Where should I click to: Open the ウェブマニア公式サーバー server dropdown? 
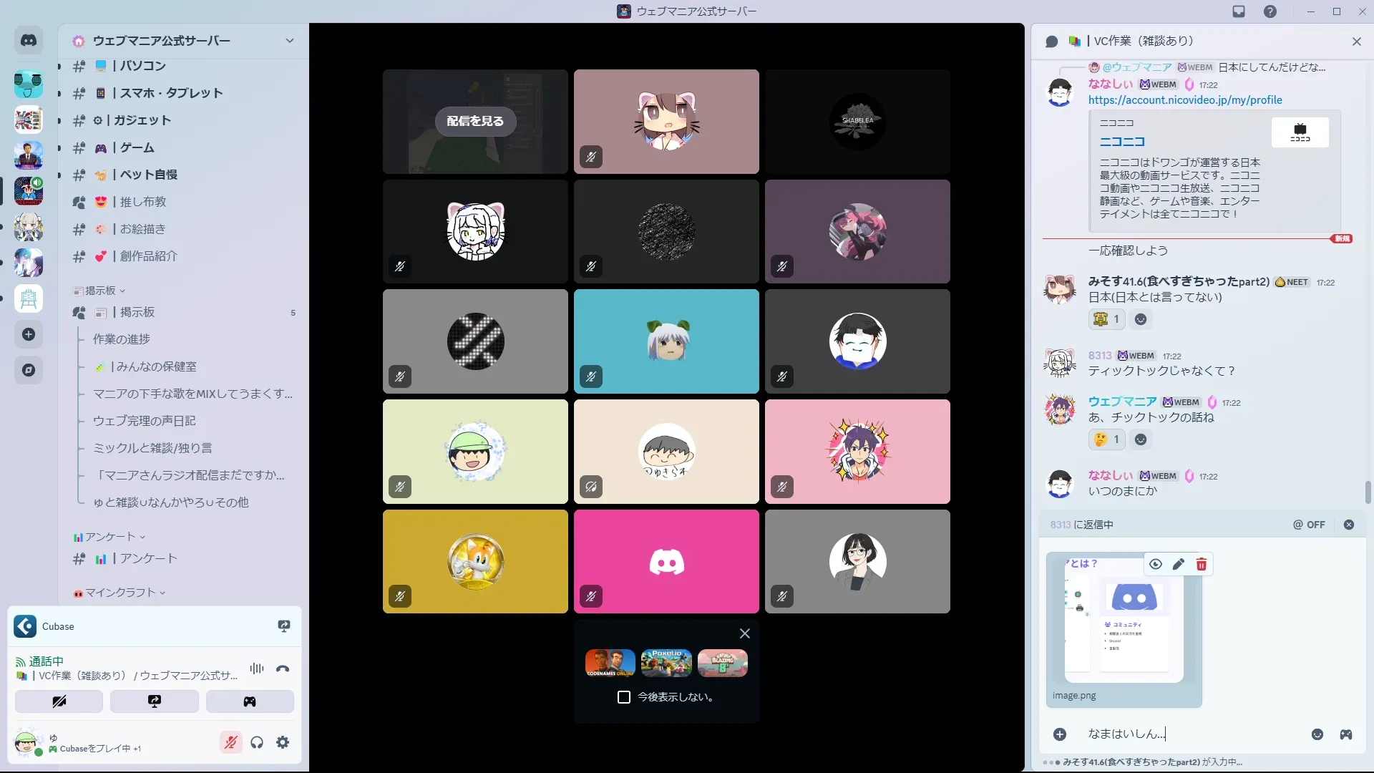pyautogui.click(x=289, y=41)
